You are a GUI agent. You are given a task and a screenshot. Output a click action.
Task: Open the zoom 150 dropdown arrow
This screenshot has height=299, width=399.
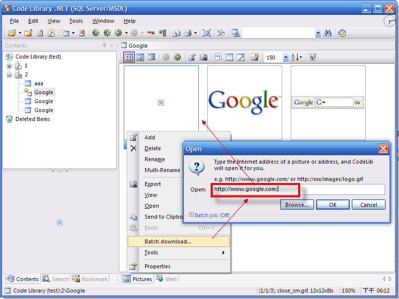286,57
